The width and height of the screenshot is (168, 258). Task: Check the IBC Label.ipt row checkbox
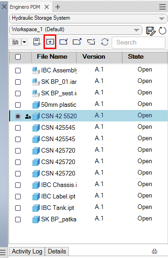[x=18, y=197]
